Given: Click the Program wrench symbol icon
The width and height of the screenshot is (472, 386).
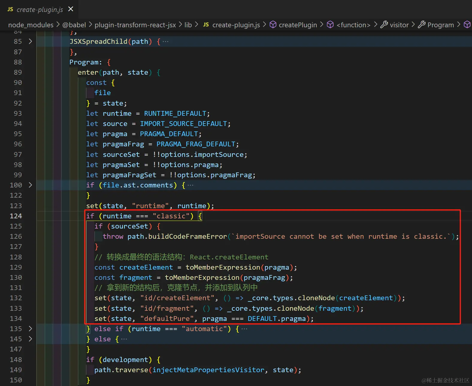Looking at the screenshot, I should click(x=422, y=25).
